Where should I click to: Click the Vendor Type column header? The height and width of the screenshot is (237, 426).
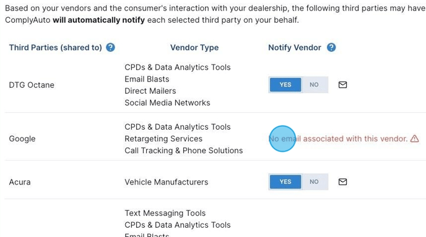(194, 48)
